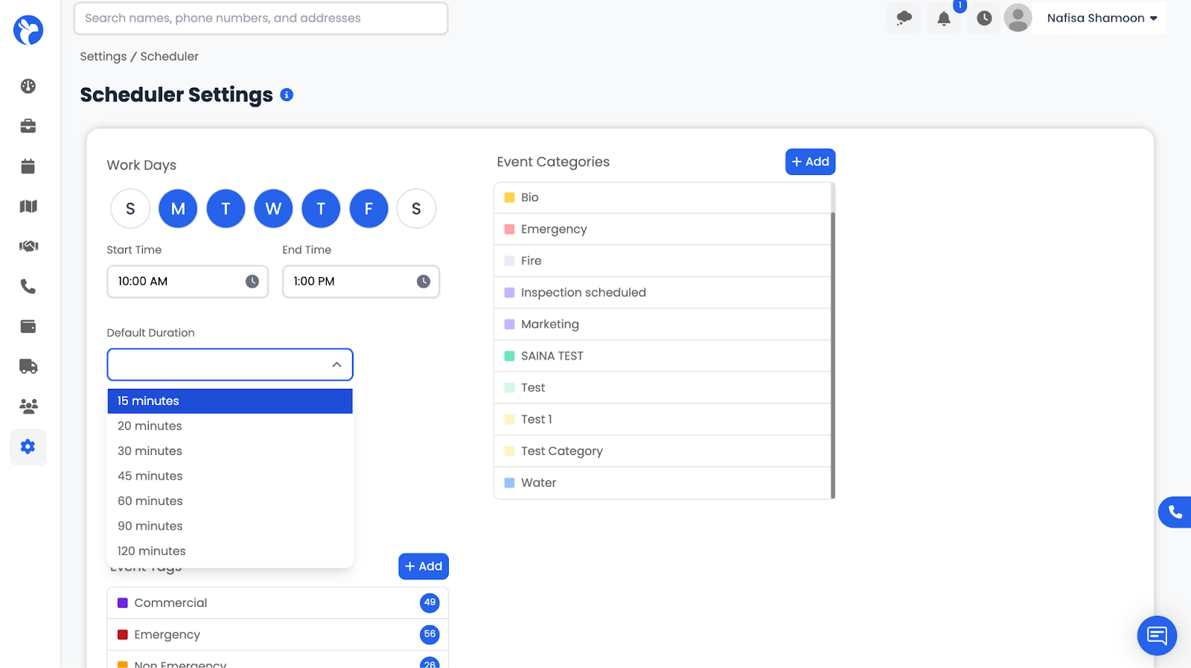Image resolution: width=1191 pixels, height=668 pixels.
Task: Toggle Friday in Work Days
Action: (368, 209)
